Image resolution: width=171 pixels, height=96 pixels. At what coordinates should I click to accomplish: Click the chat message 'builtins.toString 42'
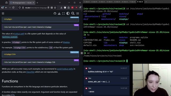[x=107, y=70]
